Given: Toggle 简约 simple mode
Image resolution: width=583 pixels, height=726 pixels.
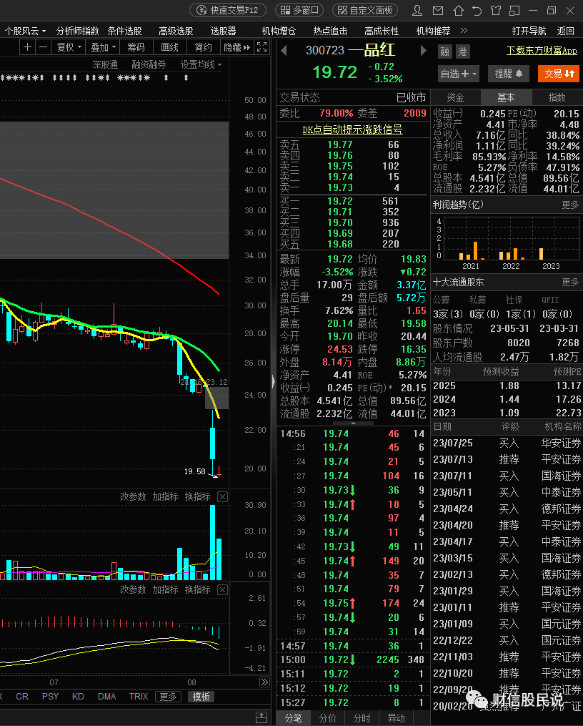Looking at the screenshot, I should [204, 47].
